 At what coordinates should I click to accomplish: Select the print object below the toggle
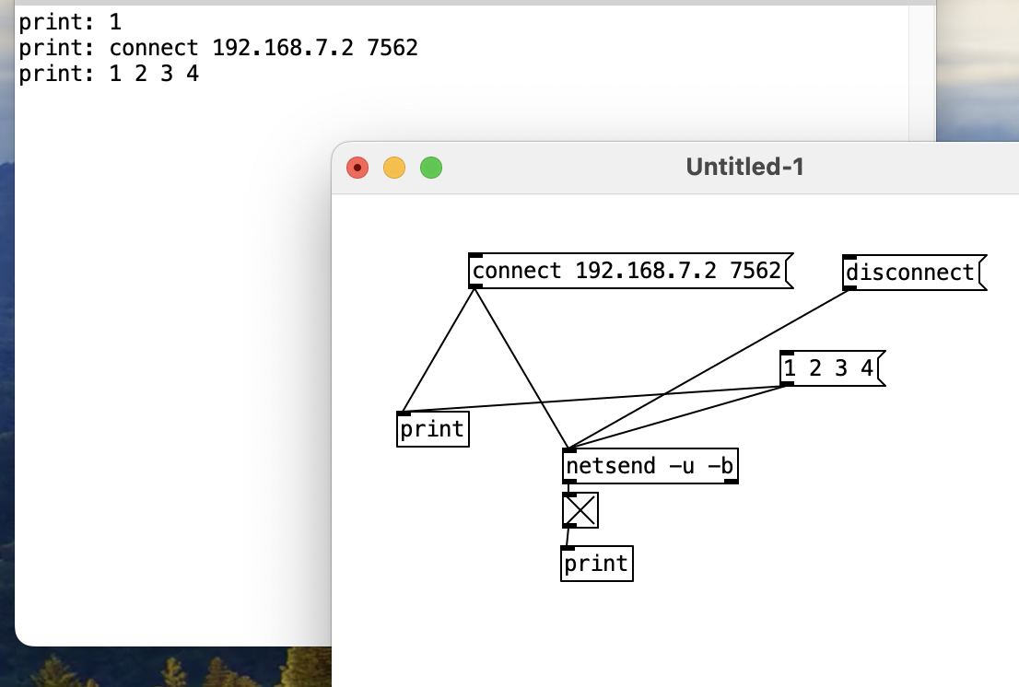(596, 564)
